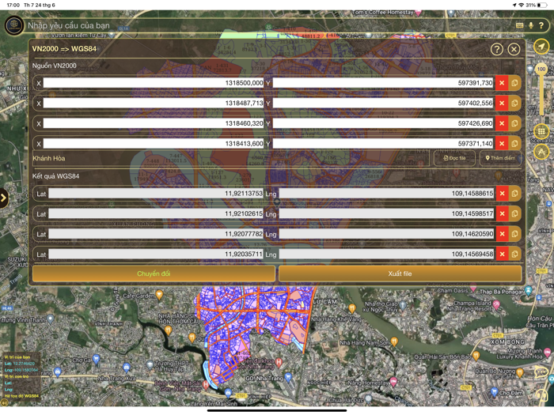
Task: Copy the row with Y 597391,730
Action: [514, 83]
